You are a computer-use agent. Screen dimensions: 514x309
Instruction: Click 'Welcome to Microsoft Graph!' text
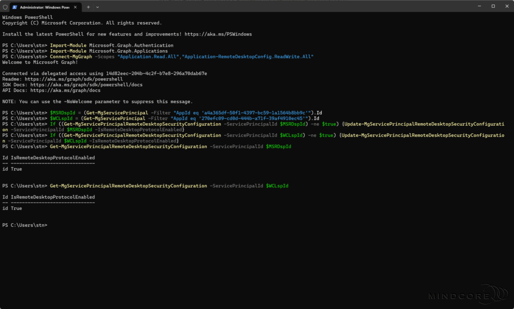click(40, 62)
